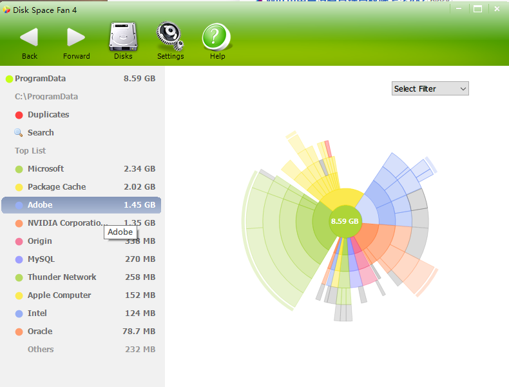Click the ProgramData root entry
Screen dimensions: 509x387
(40, 79)
